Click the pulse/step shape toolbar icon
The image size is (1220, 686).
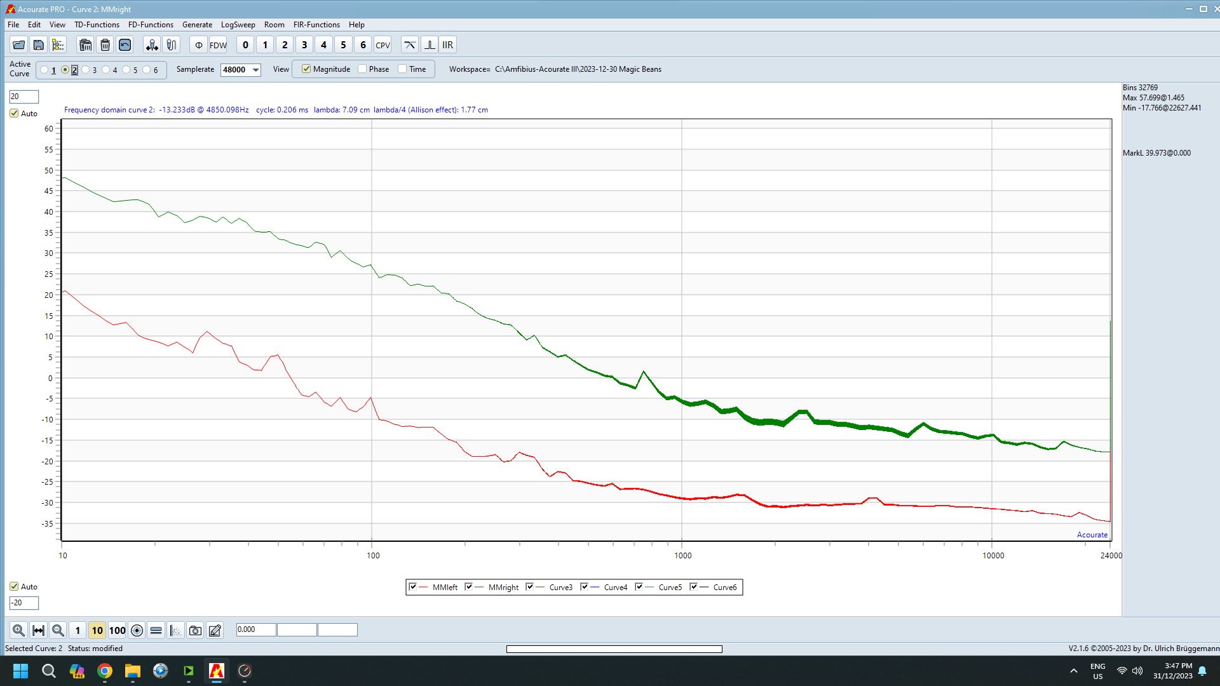coord(430,45)
